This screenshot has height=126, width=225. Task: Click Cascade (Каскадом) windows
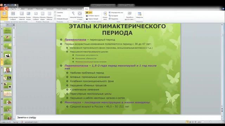tap(113, 16)
